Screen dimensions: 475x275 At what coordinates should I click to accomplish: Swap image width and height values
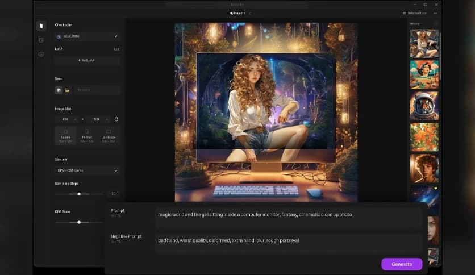(116, 119)
